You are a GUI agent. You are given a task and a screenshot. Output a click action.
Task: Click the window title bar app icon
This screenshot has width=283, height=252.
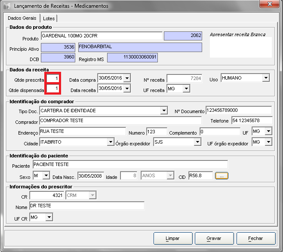click(x=7, y=6)
